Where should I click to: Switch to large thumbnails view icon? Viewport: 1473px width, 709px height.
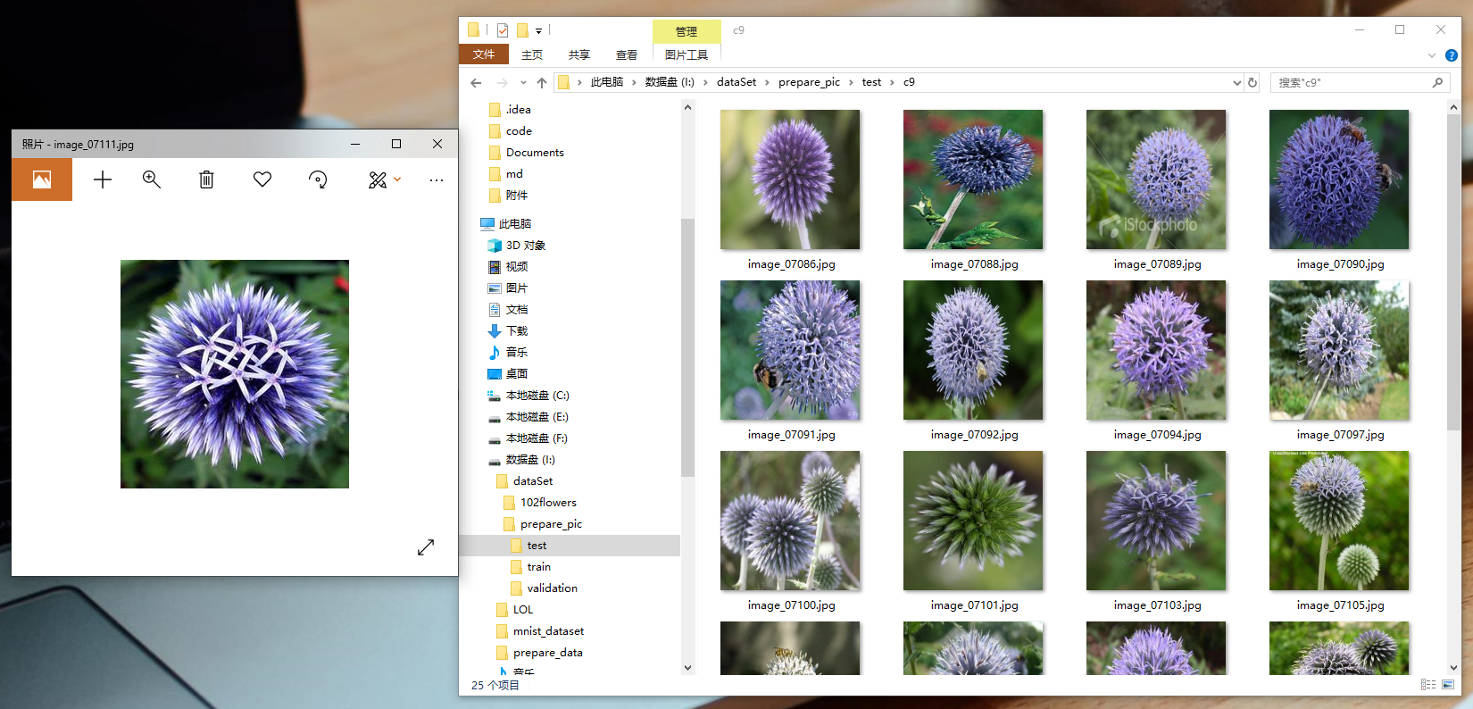coord(1448,685)
